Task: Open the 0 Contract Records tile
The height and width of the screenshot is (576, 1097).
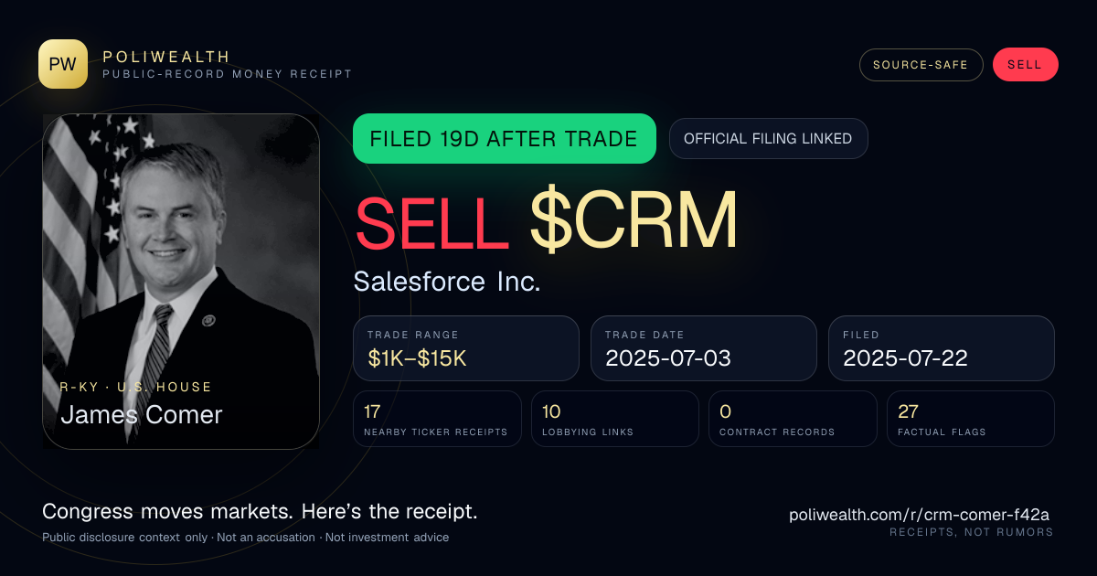Action: pyautogui.click(x=793, y=419)
